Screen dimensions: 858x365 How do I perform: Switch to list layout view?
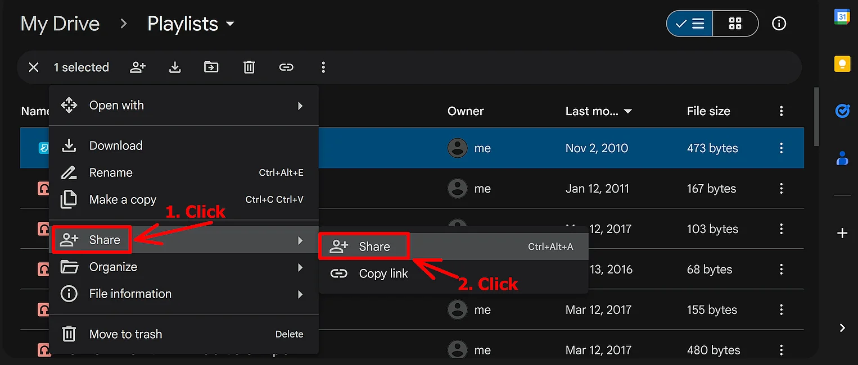tap(690, 24)
